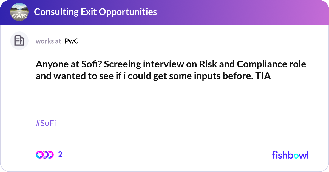Click the phrase 'Risk and Compliance'
Viewport: 329px width, 172px height.
(x=244, y=64)
